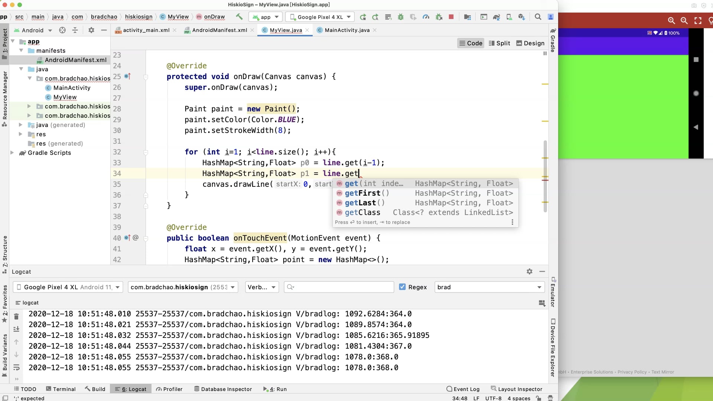This screenshot has height=401, width=713.
Task: Click the Make Project hammer icon
Action: click(239, 17)
